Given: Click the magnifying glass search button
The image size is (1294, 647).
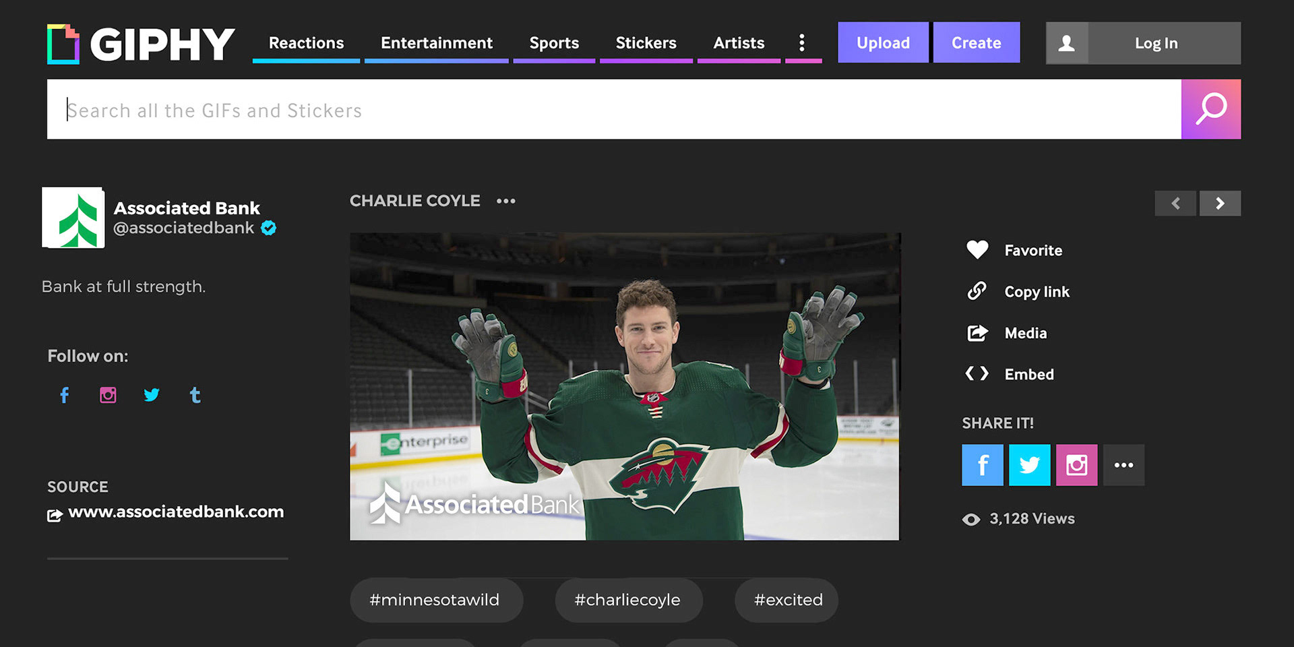Looking at the screenshot, I should coord(1211,109).
